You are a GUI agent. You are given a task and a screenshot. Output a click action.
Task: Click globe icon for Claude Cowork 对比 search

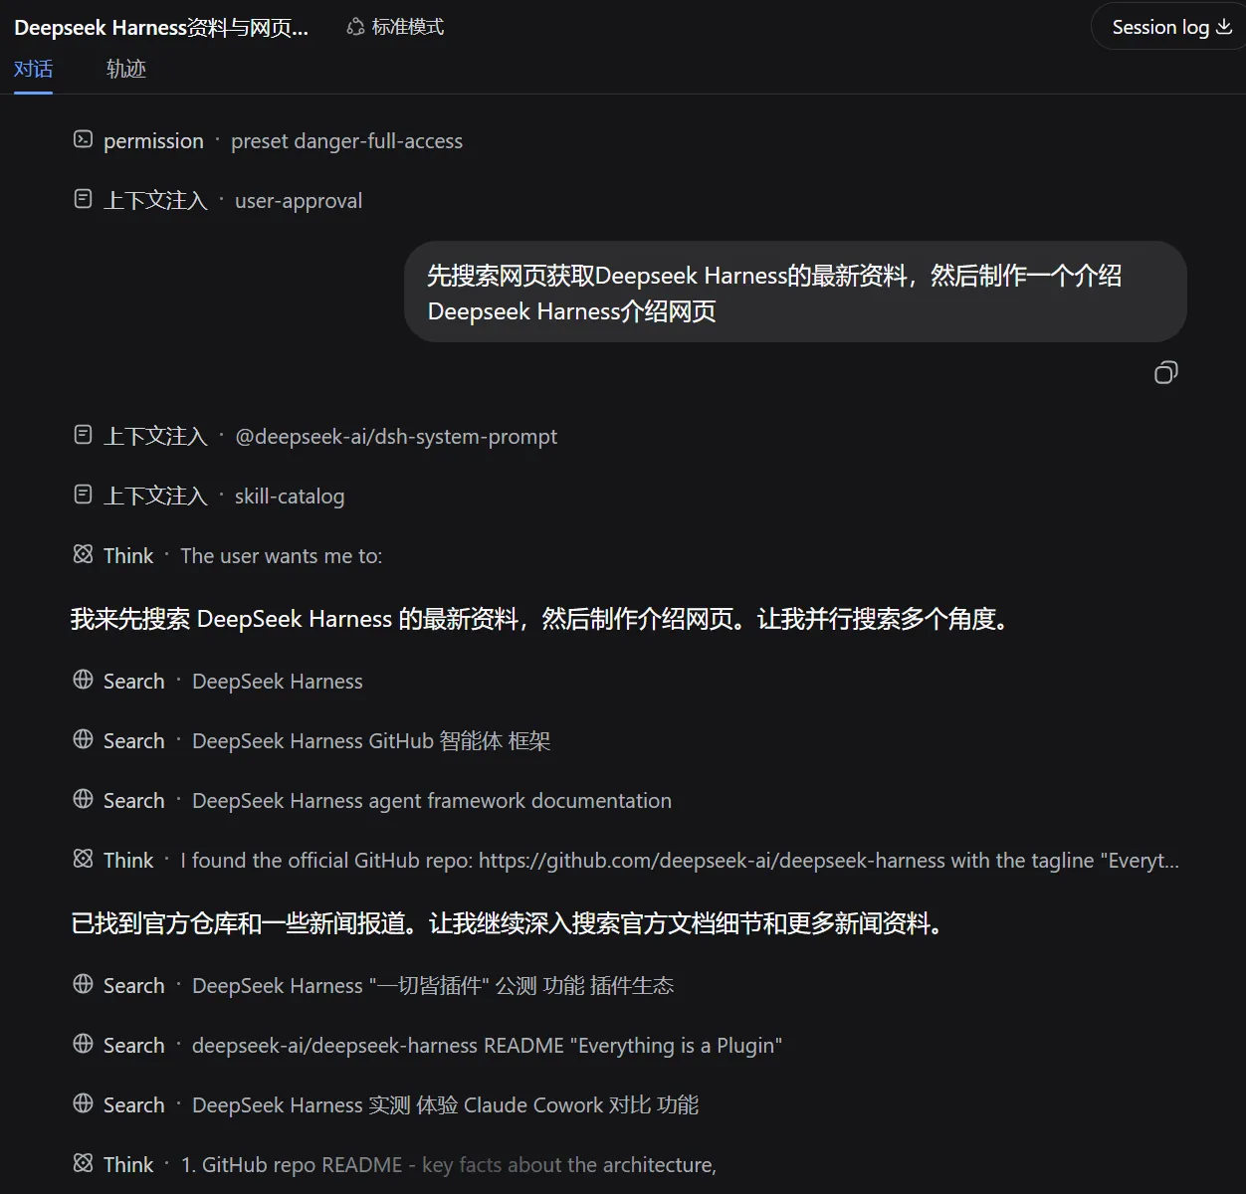tap(84, 1103)
